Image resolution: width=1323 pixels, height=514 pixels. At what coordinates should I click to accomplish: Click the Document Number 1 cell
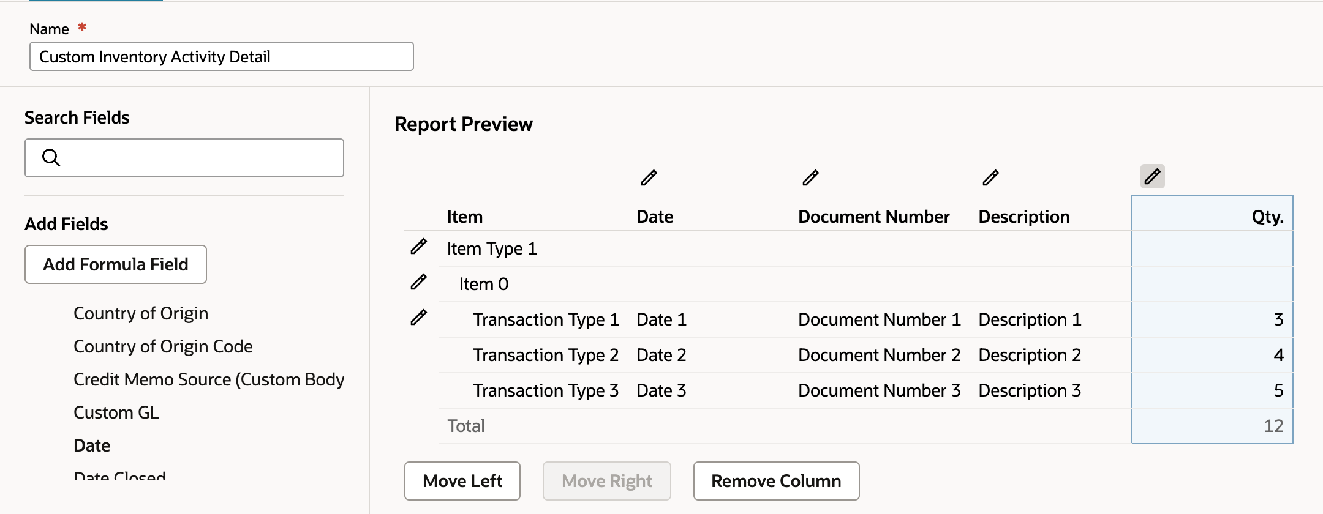[x=880, y=319]
